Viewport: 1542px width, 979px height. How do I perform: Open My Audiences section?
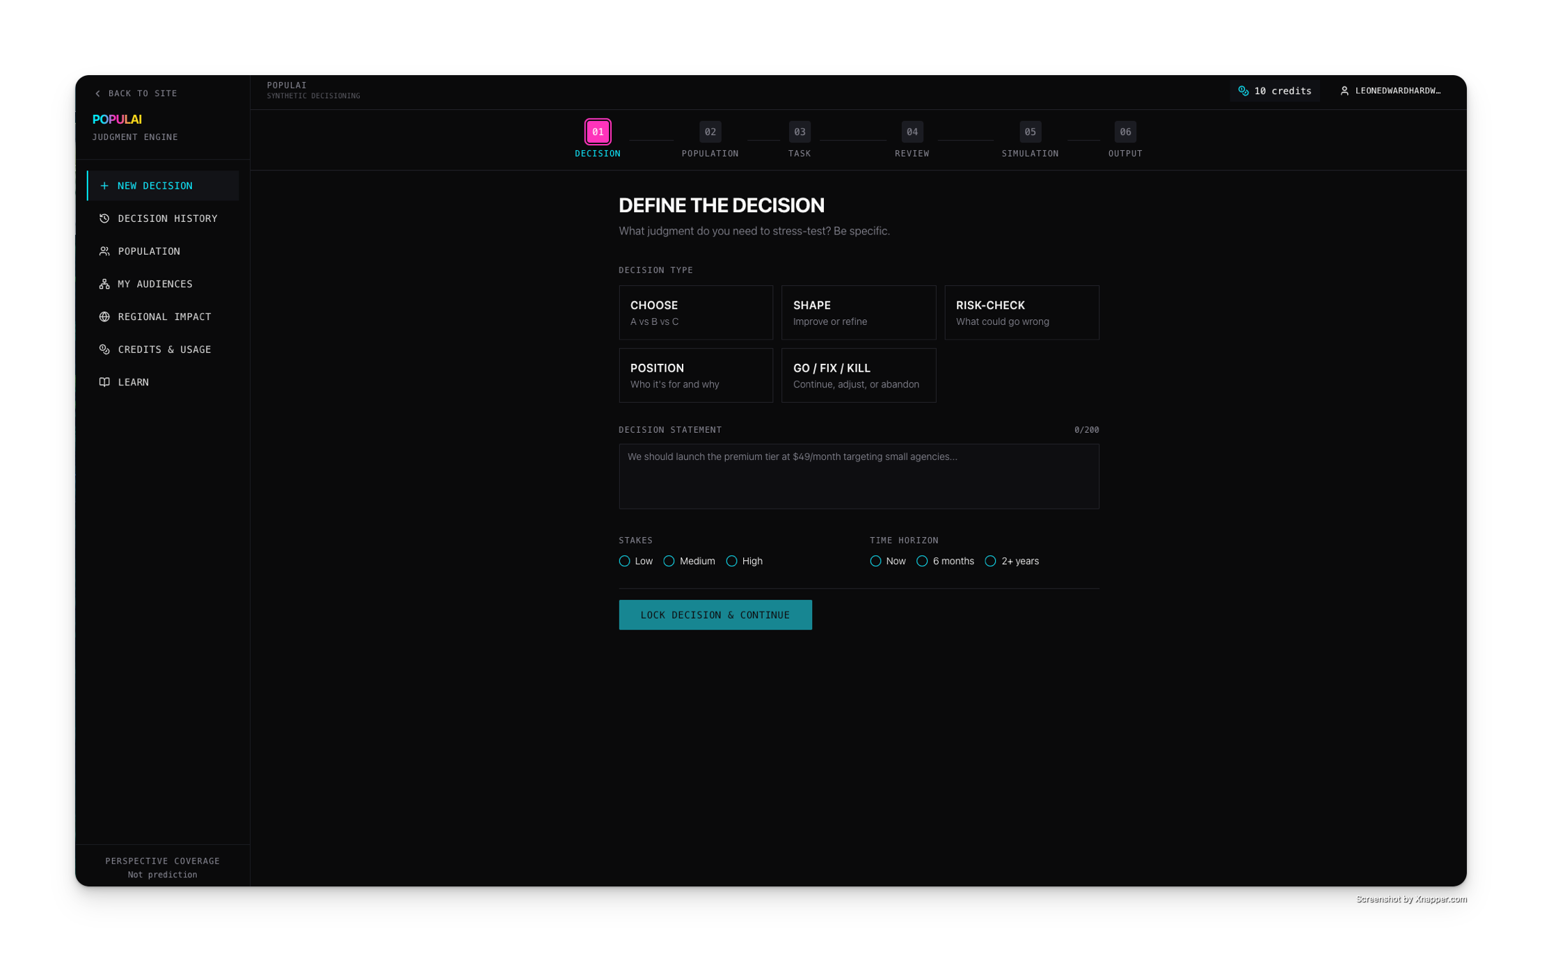(x=163, y=284)
